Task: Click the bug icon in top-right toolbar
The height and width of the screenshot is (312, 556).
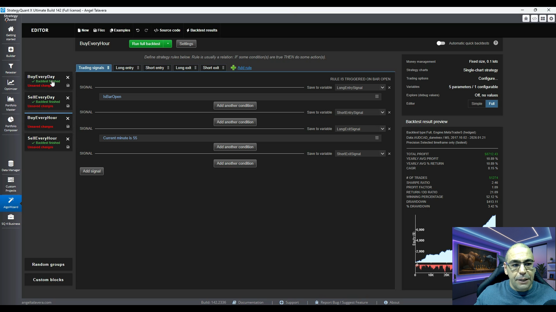Action: (x=526, y=18)
